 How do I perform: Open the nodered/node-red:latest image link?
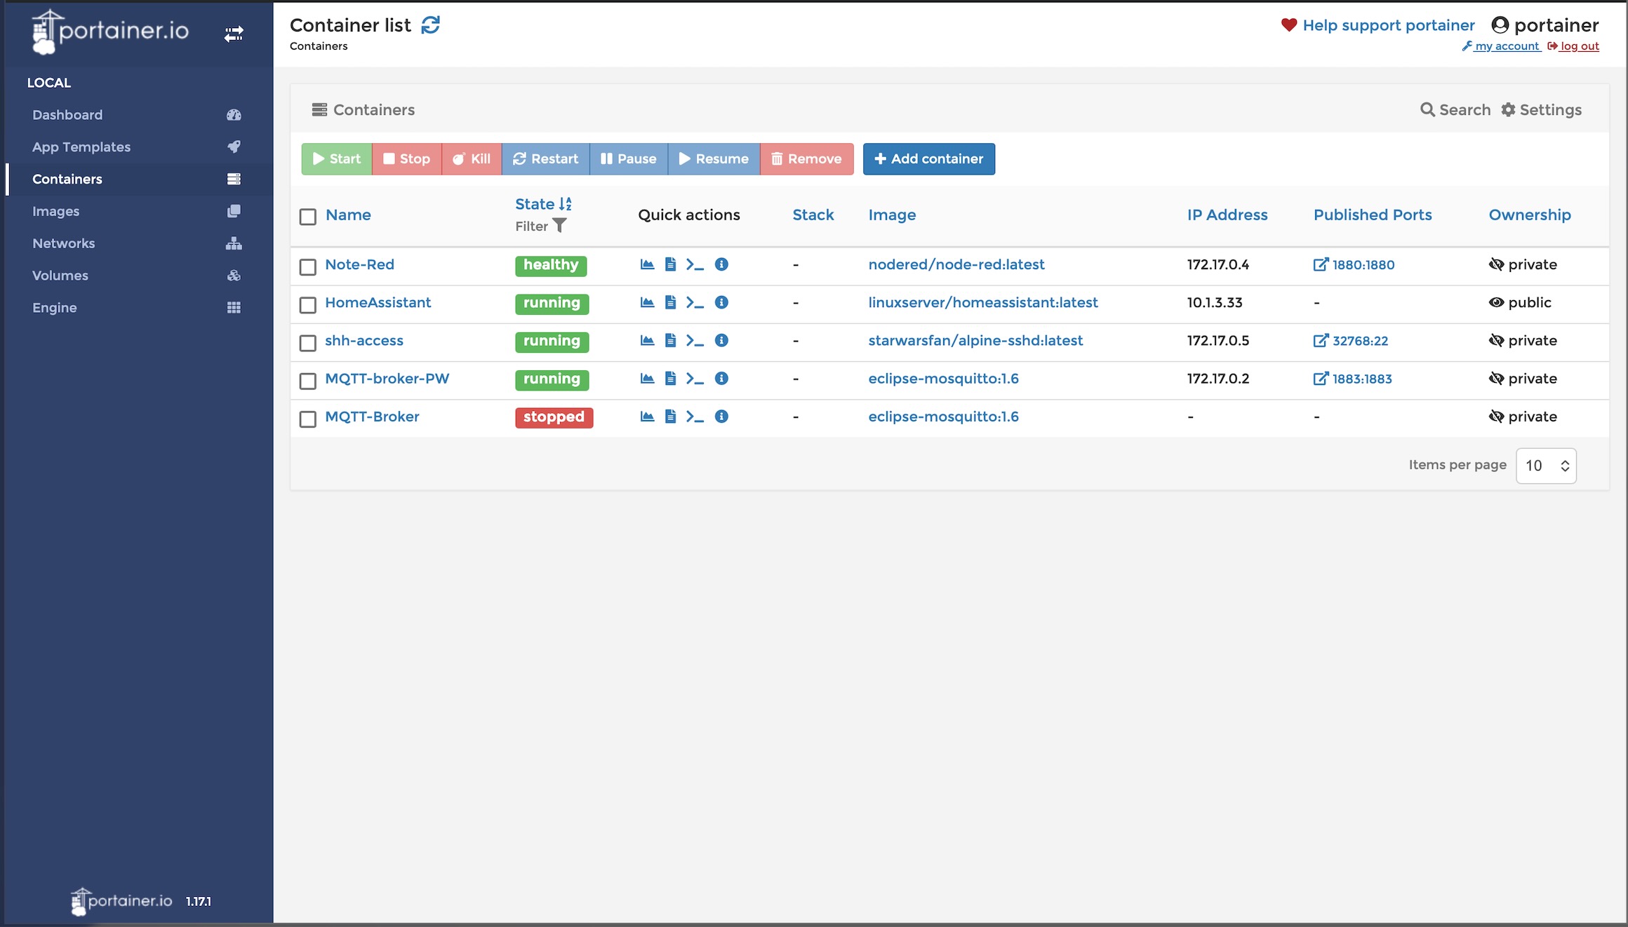click(956, 264)
